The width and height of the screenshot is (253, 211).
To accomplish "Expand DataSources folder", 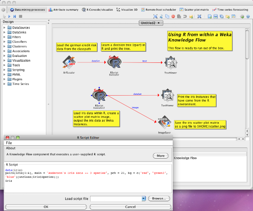I will (4, 28).
